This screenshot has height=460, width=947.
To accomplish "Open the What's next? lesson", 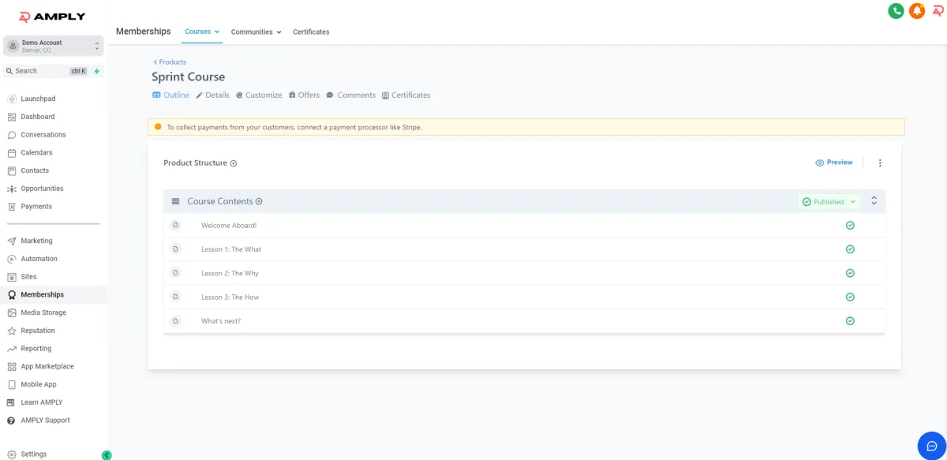I will (x=221, y=321).
